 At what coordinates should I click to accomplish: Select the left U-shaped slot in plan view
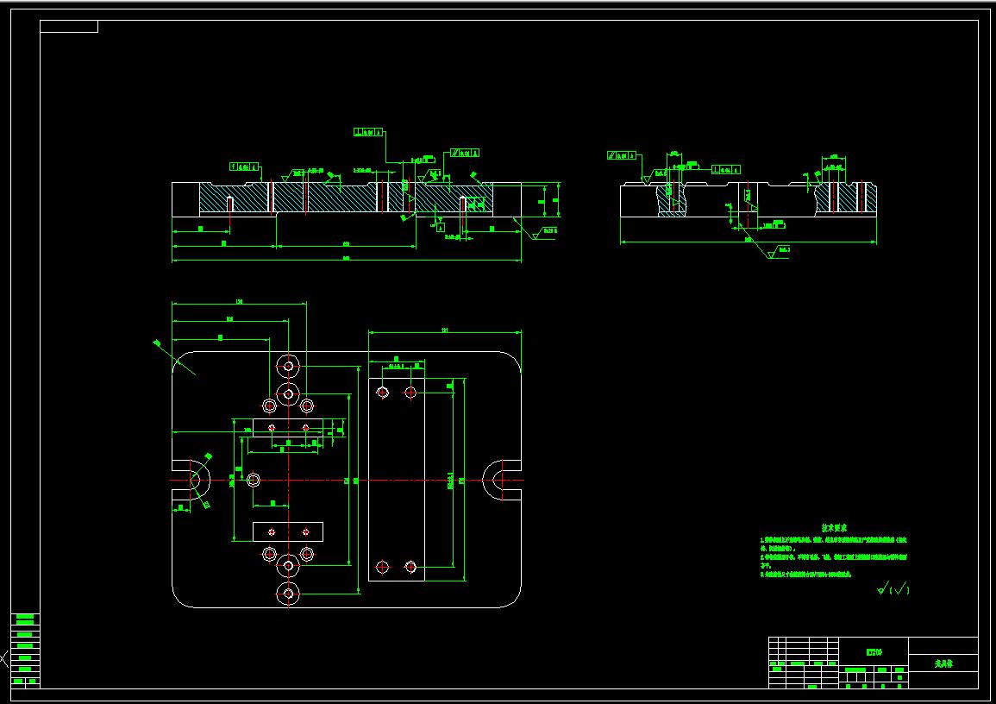[190, 480]
